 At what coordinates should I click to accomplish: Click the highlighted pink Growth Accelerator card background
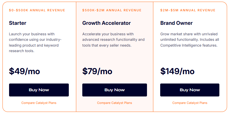pyautogui.click(x=115, y=57)
